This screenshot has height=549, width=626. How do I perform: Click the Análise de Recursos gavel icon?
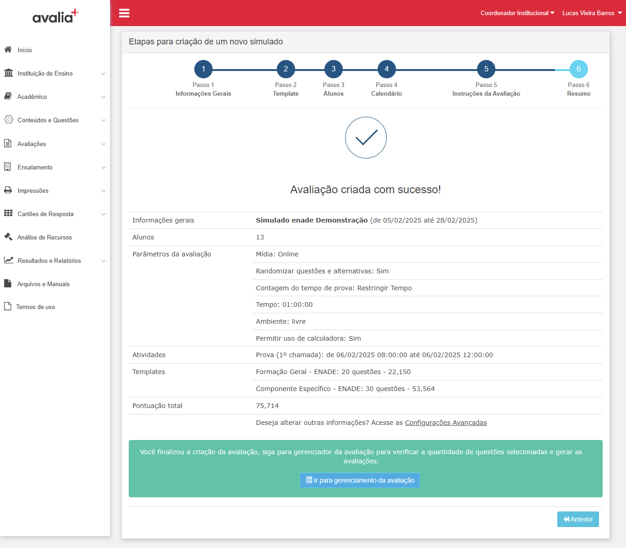point(8,237)
